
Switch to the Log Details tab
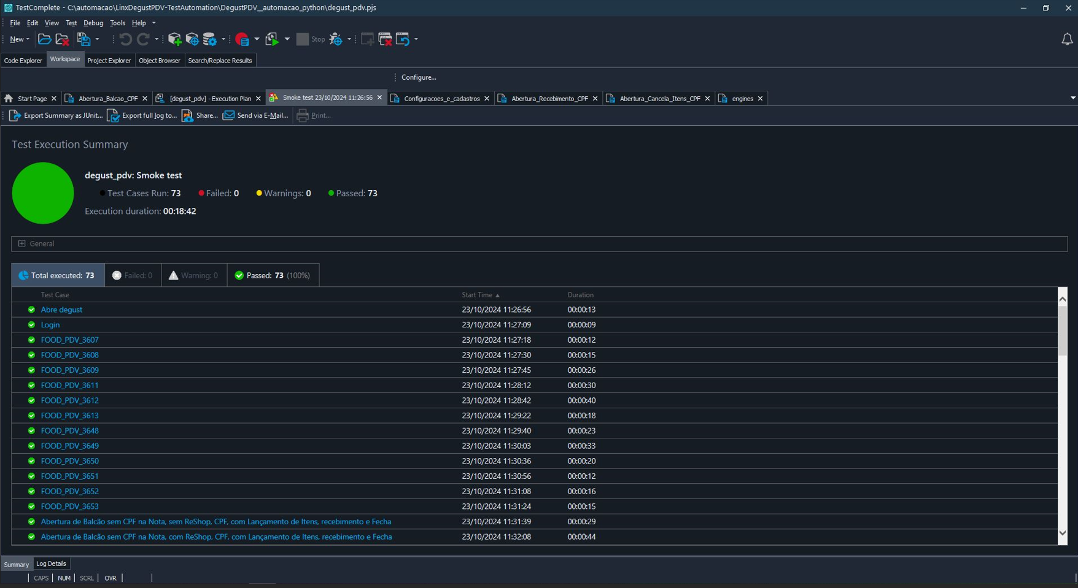point(51,563)
